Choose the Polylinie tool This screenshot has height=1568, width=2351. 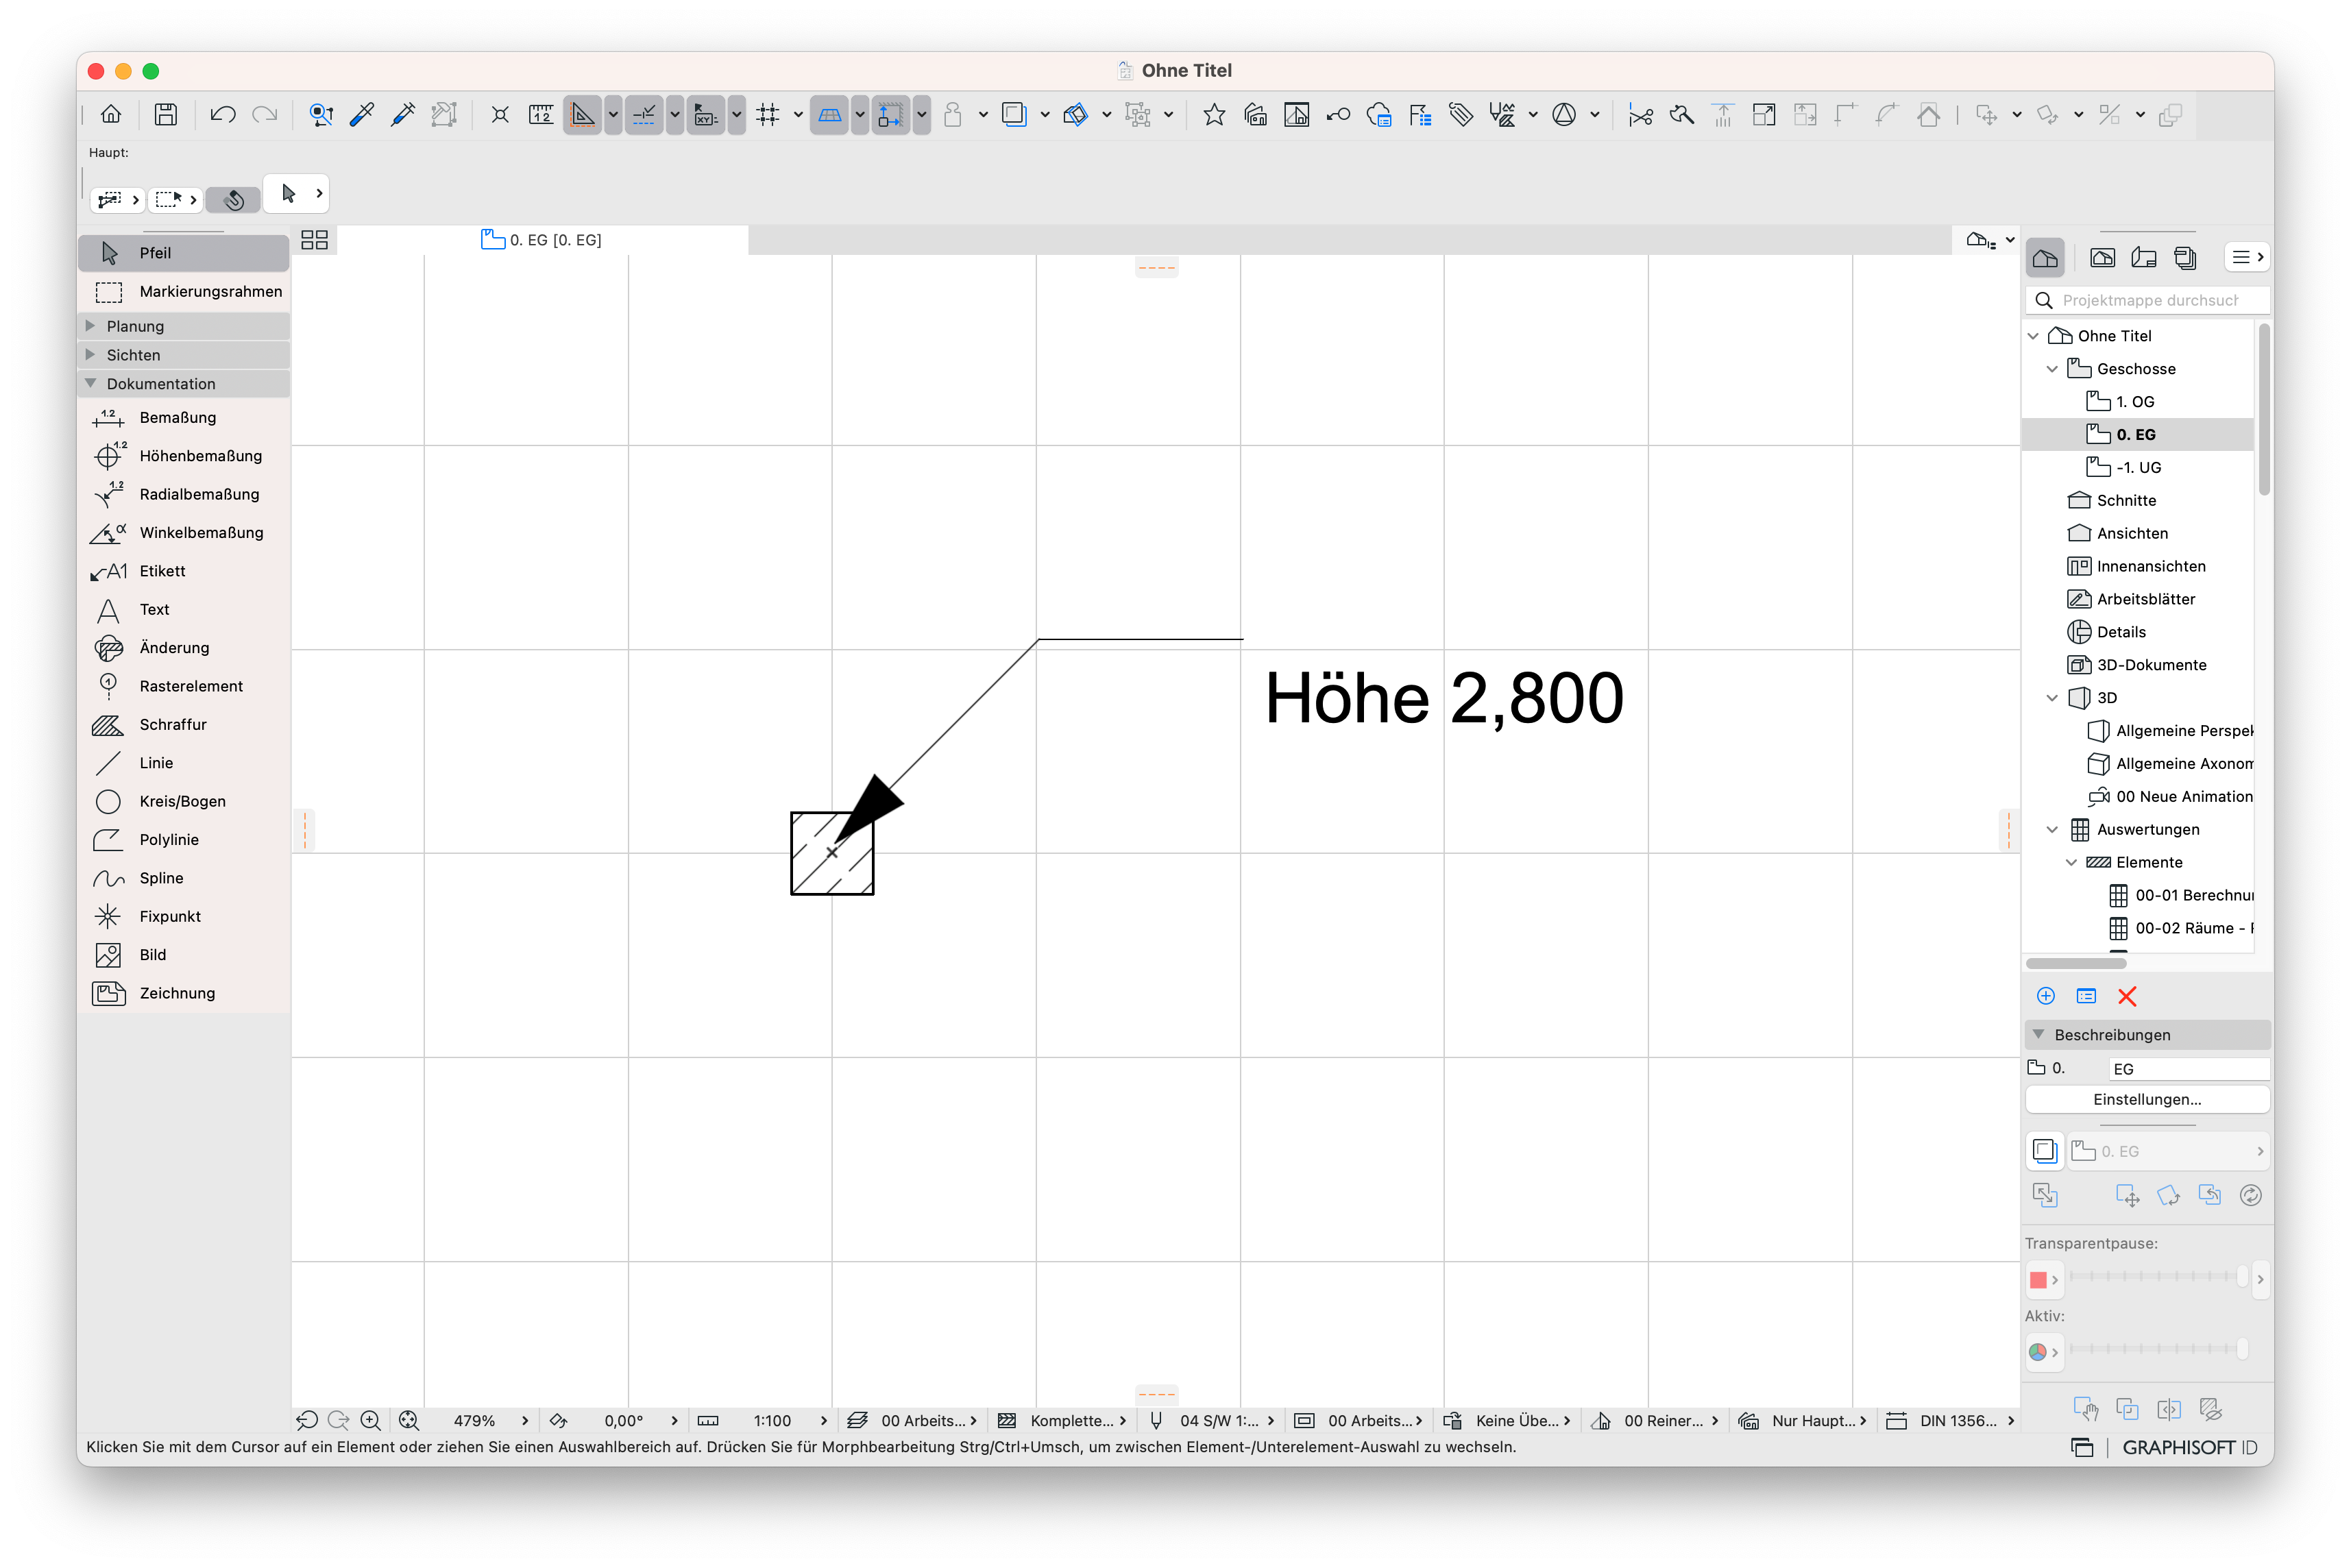(184, 839)
